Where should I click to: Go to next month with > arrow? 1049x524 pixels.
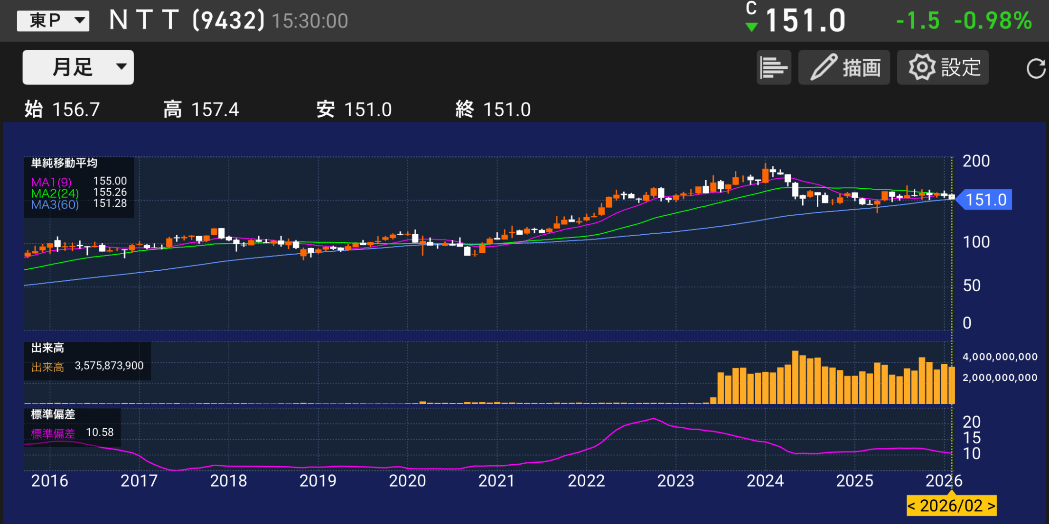click(x=991, y=506)
